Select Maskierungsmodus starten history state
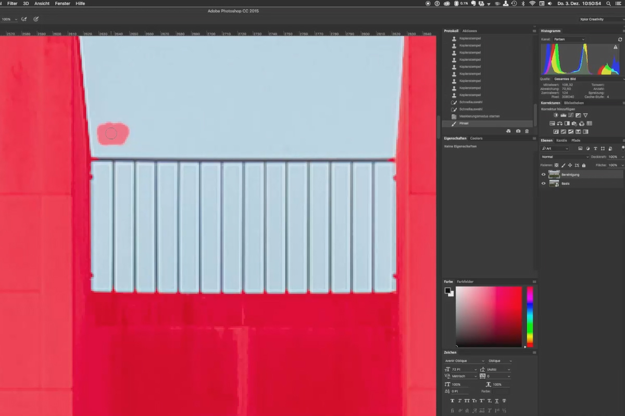Image resolution: width=625 pixels, height=416 pixels. click(487, 116)
